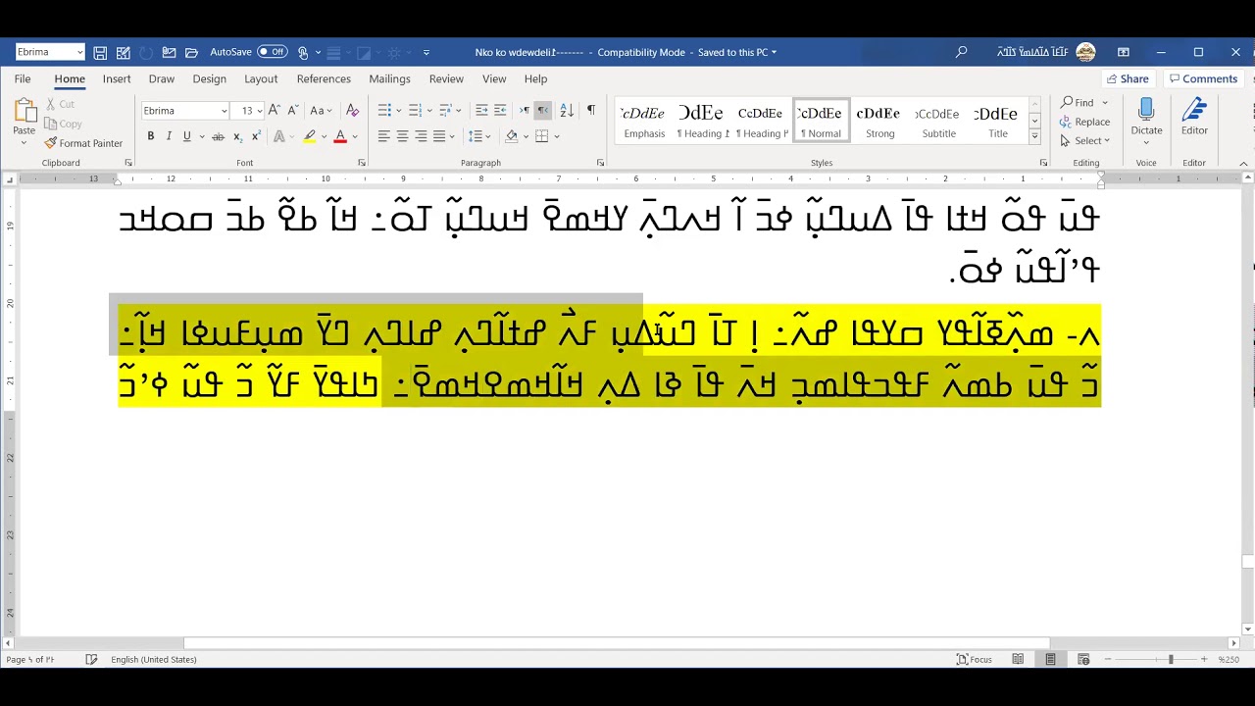
Task: Open the References tab
Action: coord(324,78)
